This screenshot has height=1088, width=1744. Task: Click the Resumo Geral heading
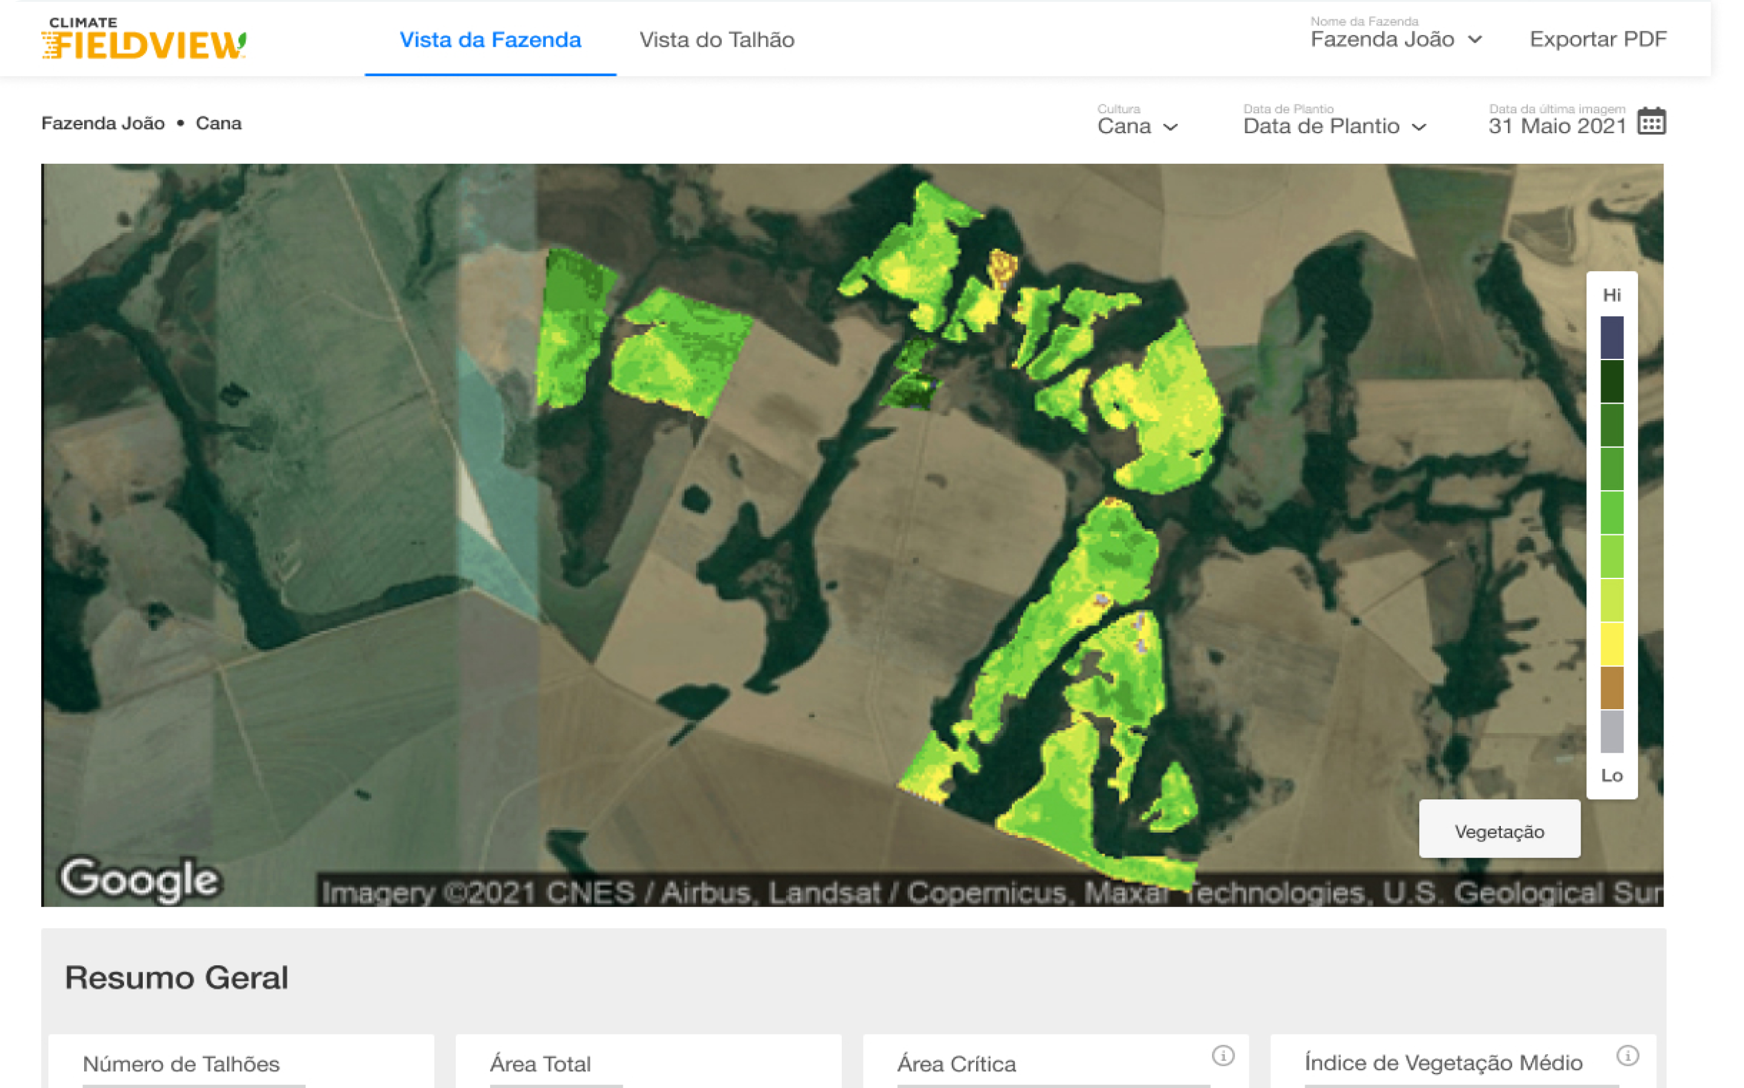(x=176, y=977)
